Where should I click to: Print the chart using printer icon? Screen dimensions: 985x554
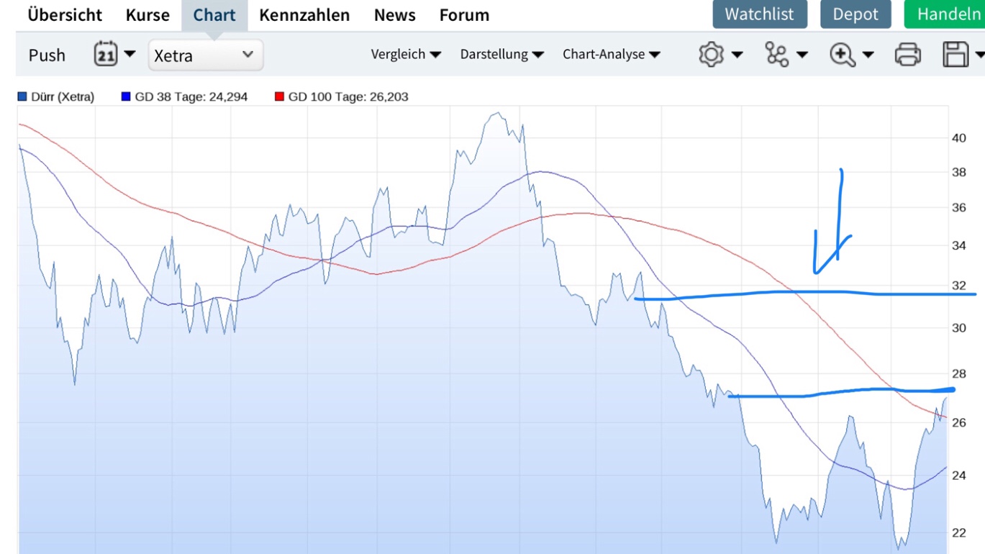907,54
